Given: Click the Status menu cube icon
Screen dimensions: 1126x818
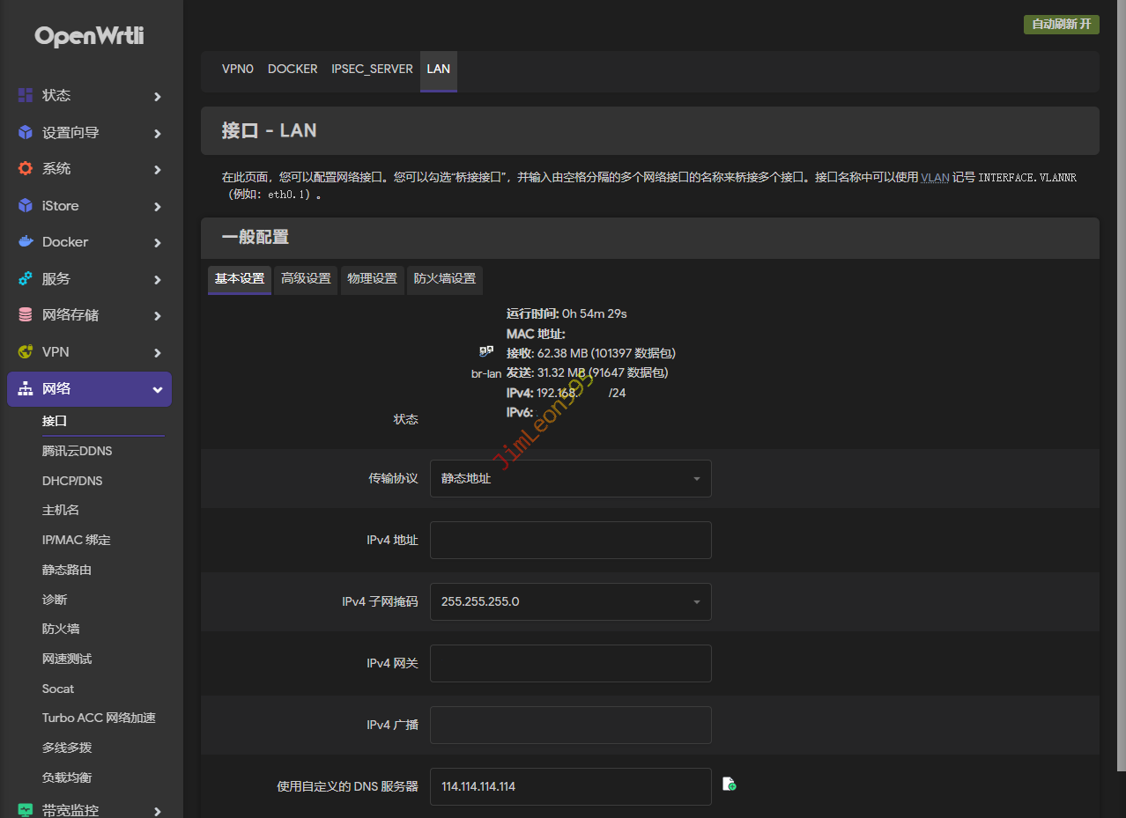Looking at the screenshot, I should click(26, 95).
